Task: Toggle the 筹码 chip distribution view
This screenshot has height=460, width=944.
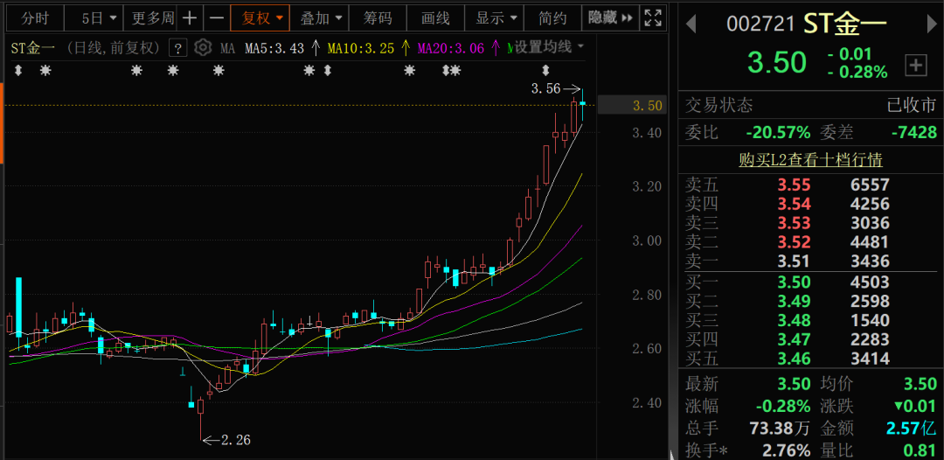Action: click(x=378, y=18)
